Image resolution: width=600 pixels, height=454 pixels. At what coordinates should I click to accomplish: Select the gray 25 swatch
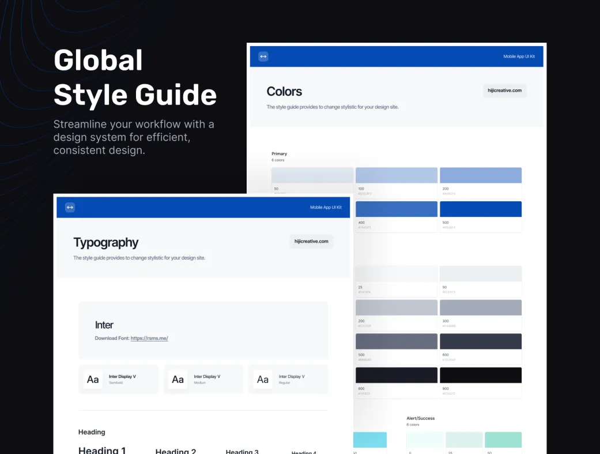[397, 274]
